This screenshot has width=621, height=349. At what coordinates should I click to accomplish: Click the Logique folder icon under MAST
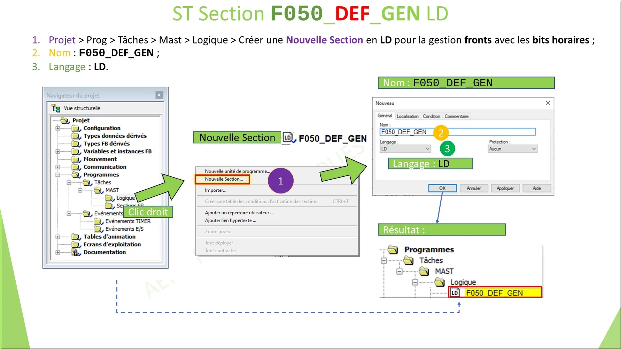pos(110,198)
